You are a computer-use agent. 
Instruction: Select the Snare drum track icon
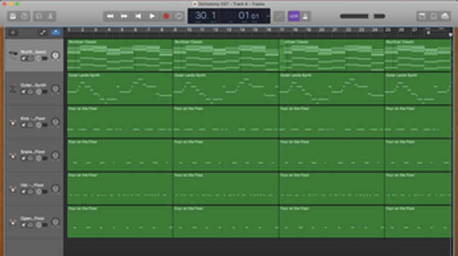(13, 155)
